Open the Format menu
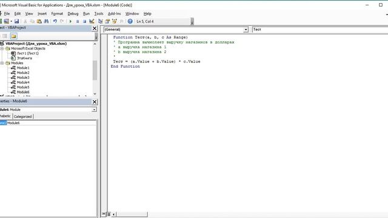388x218 pixels. (57, 13)
